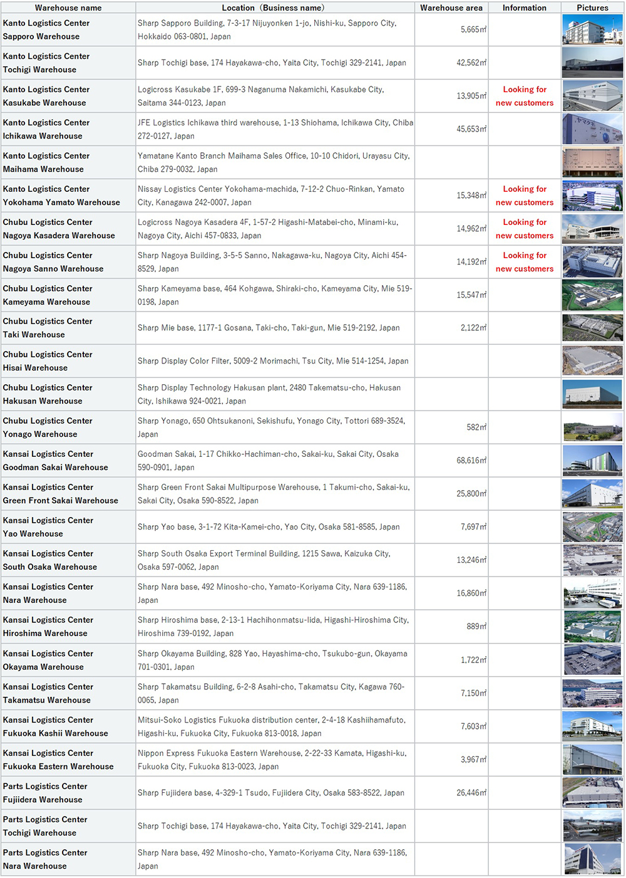The width and height of the screenshot is (626, 878).
Task: Open the Nagoya Kasadera Warehouse picture thumbnail
Action: tap(592, 229)
